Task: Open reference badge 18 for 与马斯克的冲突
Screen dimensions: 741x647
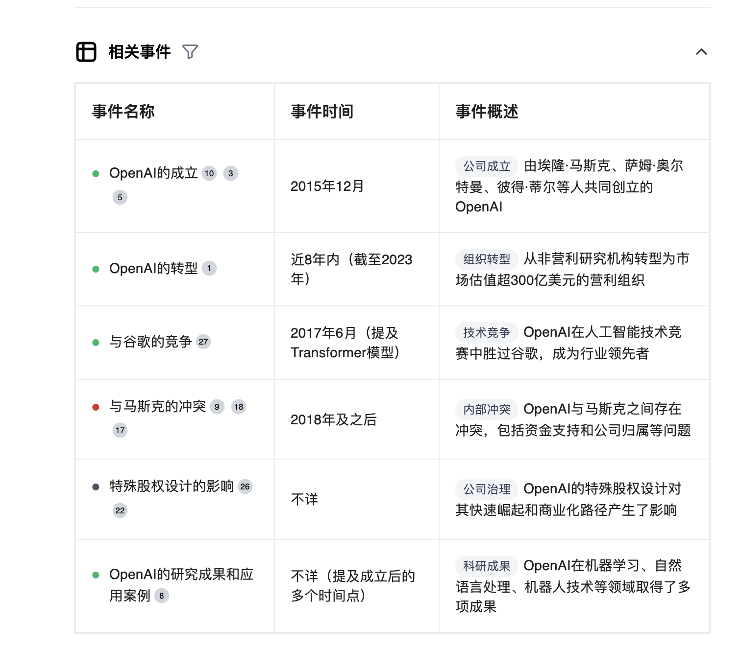Action: (x=239, y=407)
